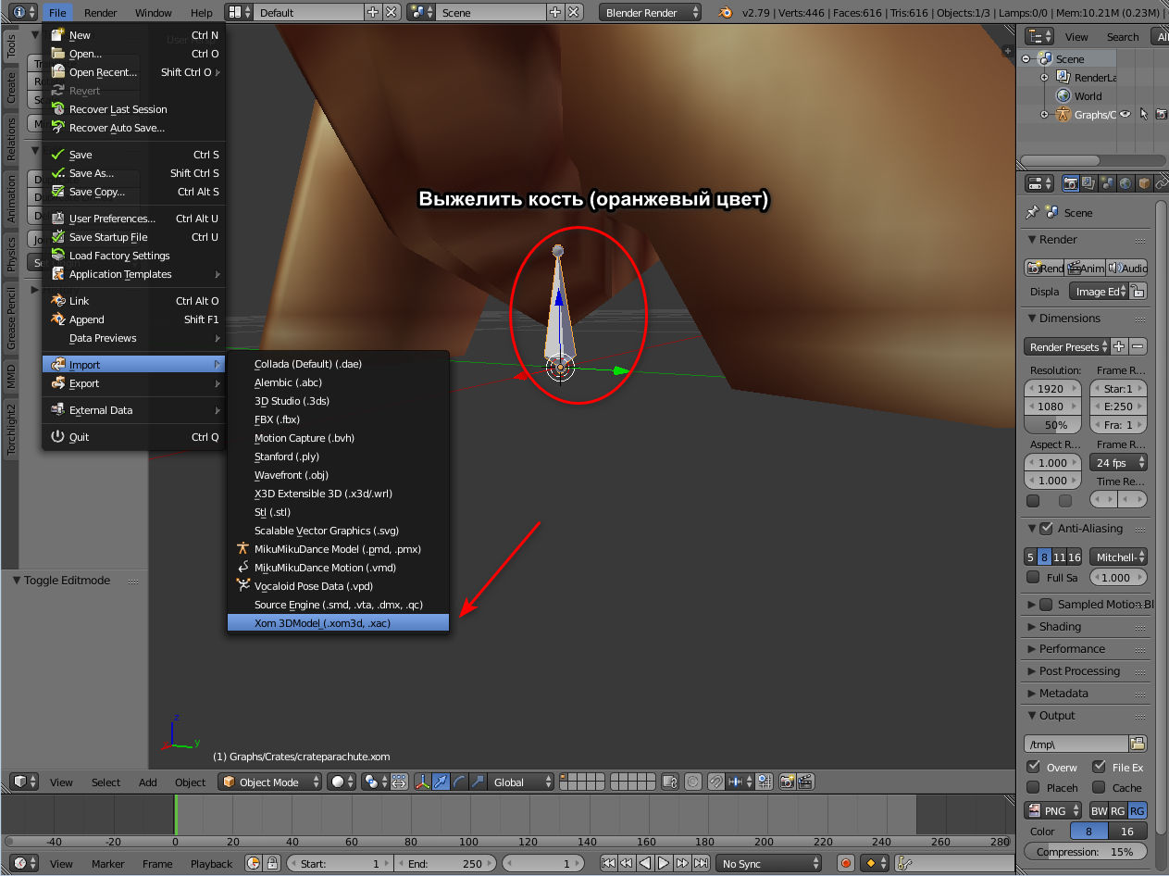1169x876 pixels.
Task: Click the rotate manipulator arc icon
Action: 460,782
